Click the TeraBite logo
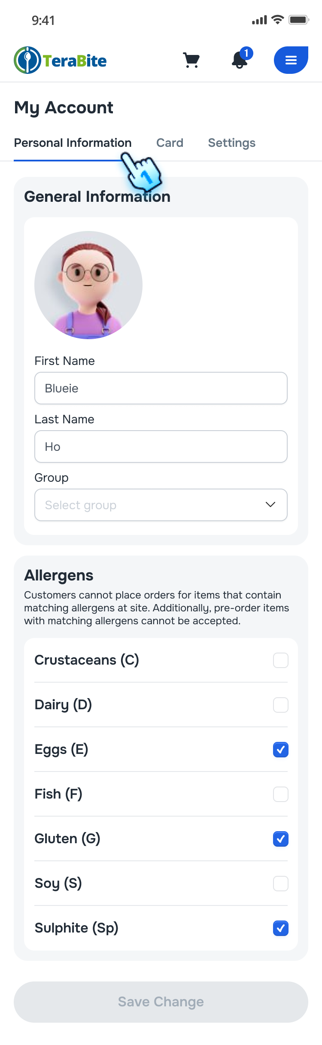 point(61,61)
